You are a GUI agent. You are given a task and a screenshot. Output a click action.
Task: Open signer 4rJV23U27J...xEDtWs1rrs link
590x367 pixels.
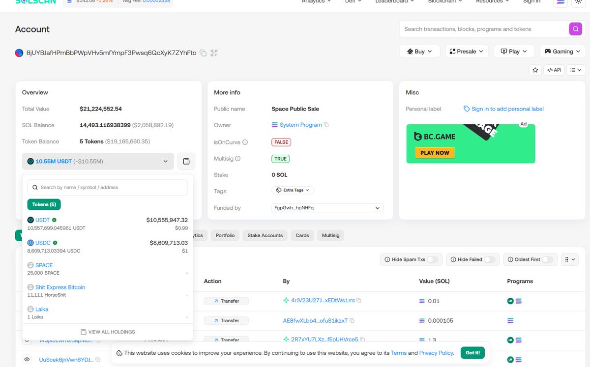pyautogui.click(x=323, y=300)
